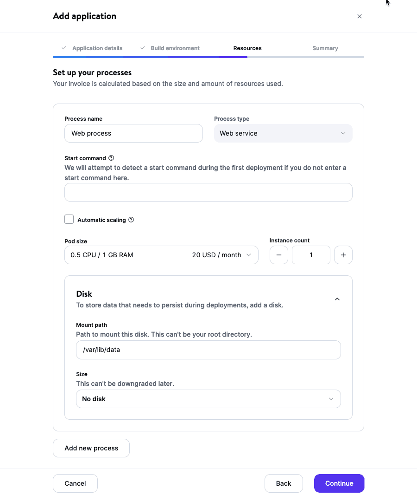The width and height of the screenshot is (417, 495).
Task: Open the Start command help tooltip
Action: 111,158
